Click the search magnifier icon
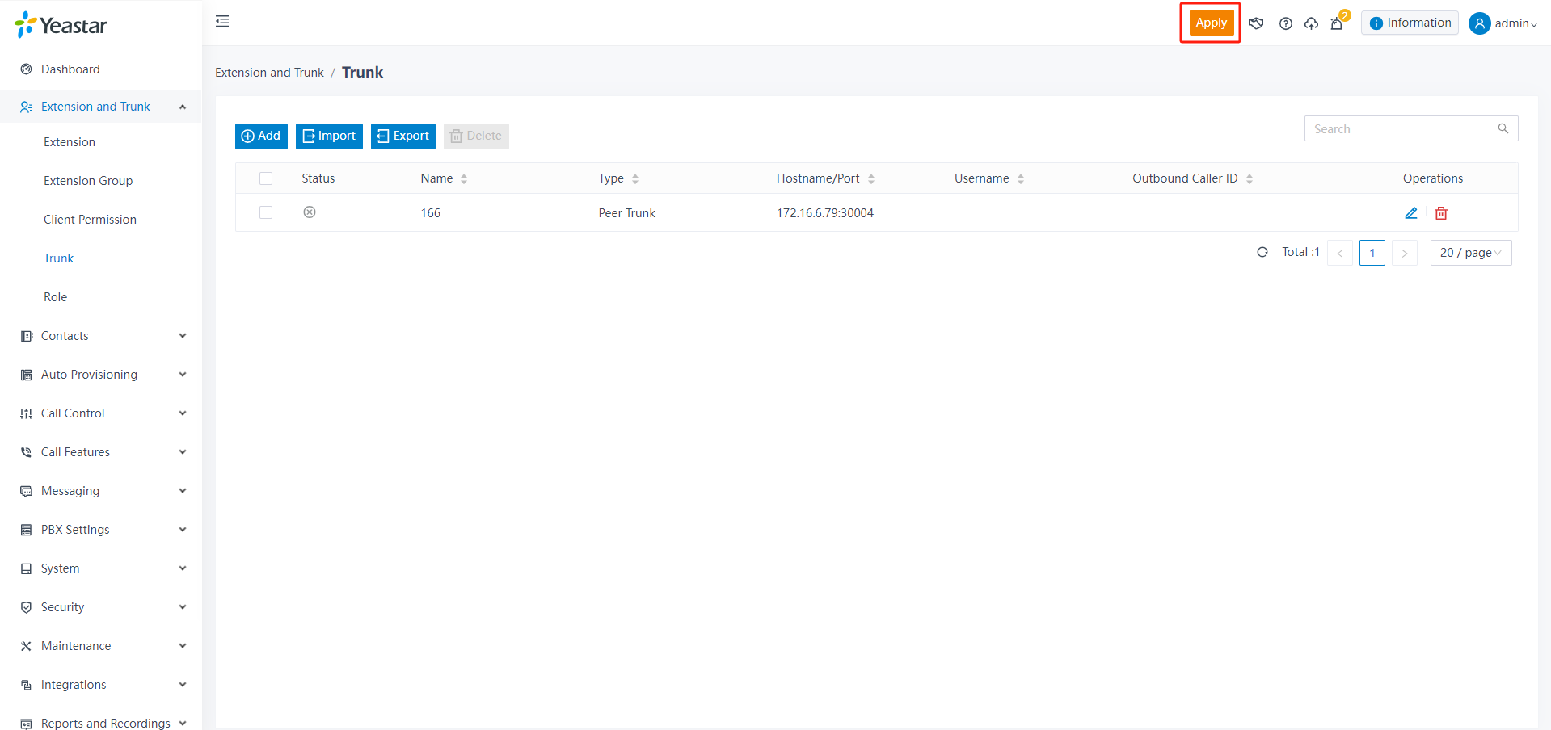This screenshot has height=730, width=1551. point(1503,128)
